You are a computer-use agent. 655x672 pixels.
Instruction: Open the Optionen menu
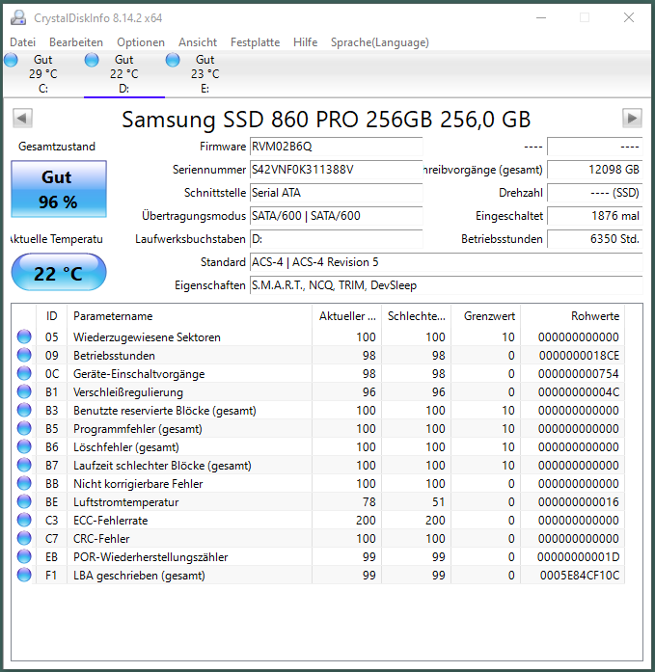pos(141,42)
